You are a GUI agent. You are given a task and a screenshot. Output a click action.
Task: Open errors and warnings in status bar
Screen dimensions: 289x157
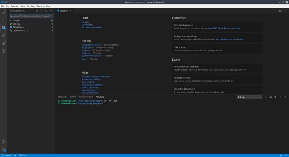[x=22, y=155]
